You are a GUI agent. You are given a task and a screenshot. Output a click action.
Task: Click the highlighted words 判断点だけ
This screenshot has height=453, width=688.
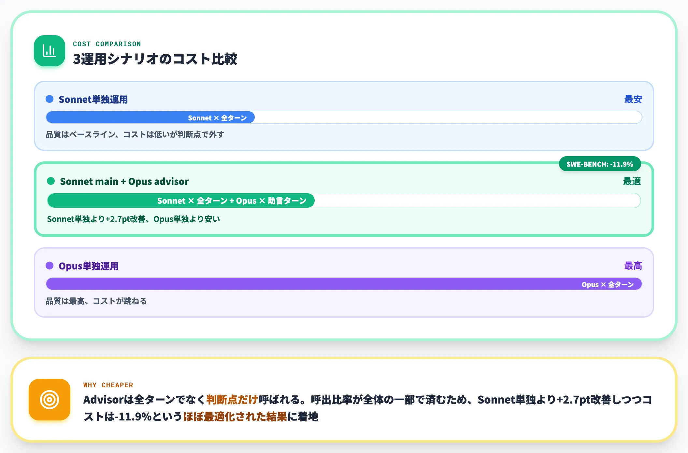click(x=232, y=400)
